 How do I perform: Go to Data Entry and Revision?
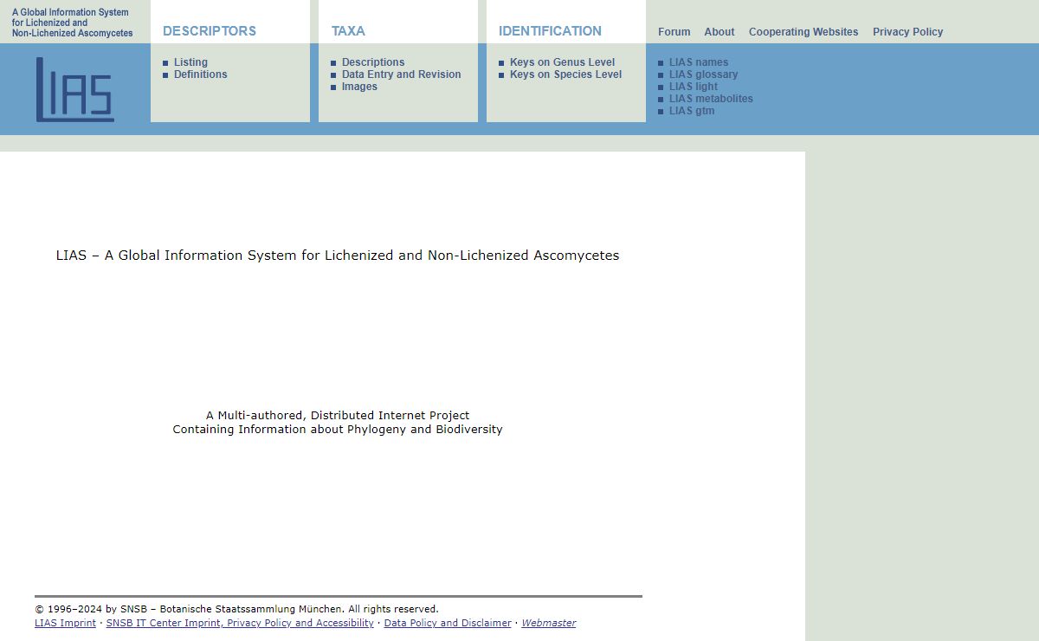[x=402, y=74]
